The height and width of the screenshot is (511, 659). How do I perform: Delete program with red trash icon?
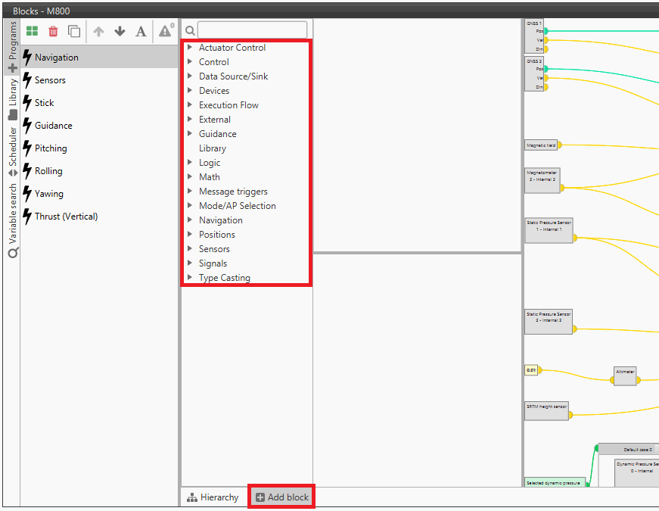pyautogui.click(x=53, y=31)
